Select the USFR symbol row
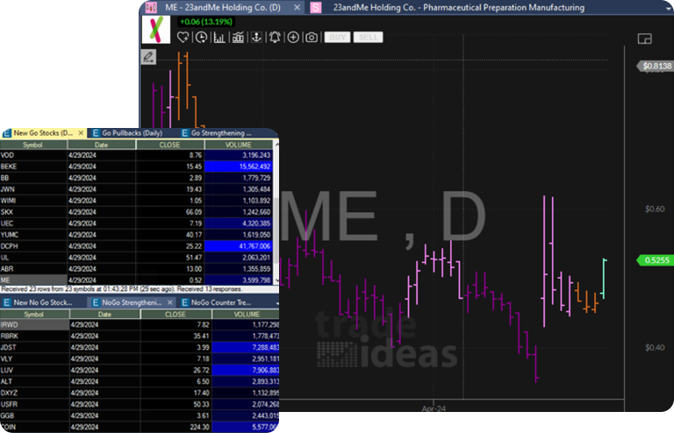This screenshot has height=433, width=674. [140, 404]
